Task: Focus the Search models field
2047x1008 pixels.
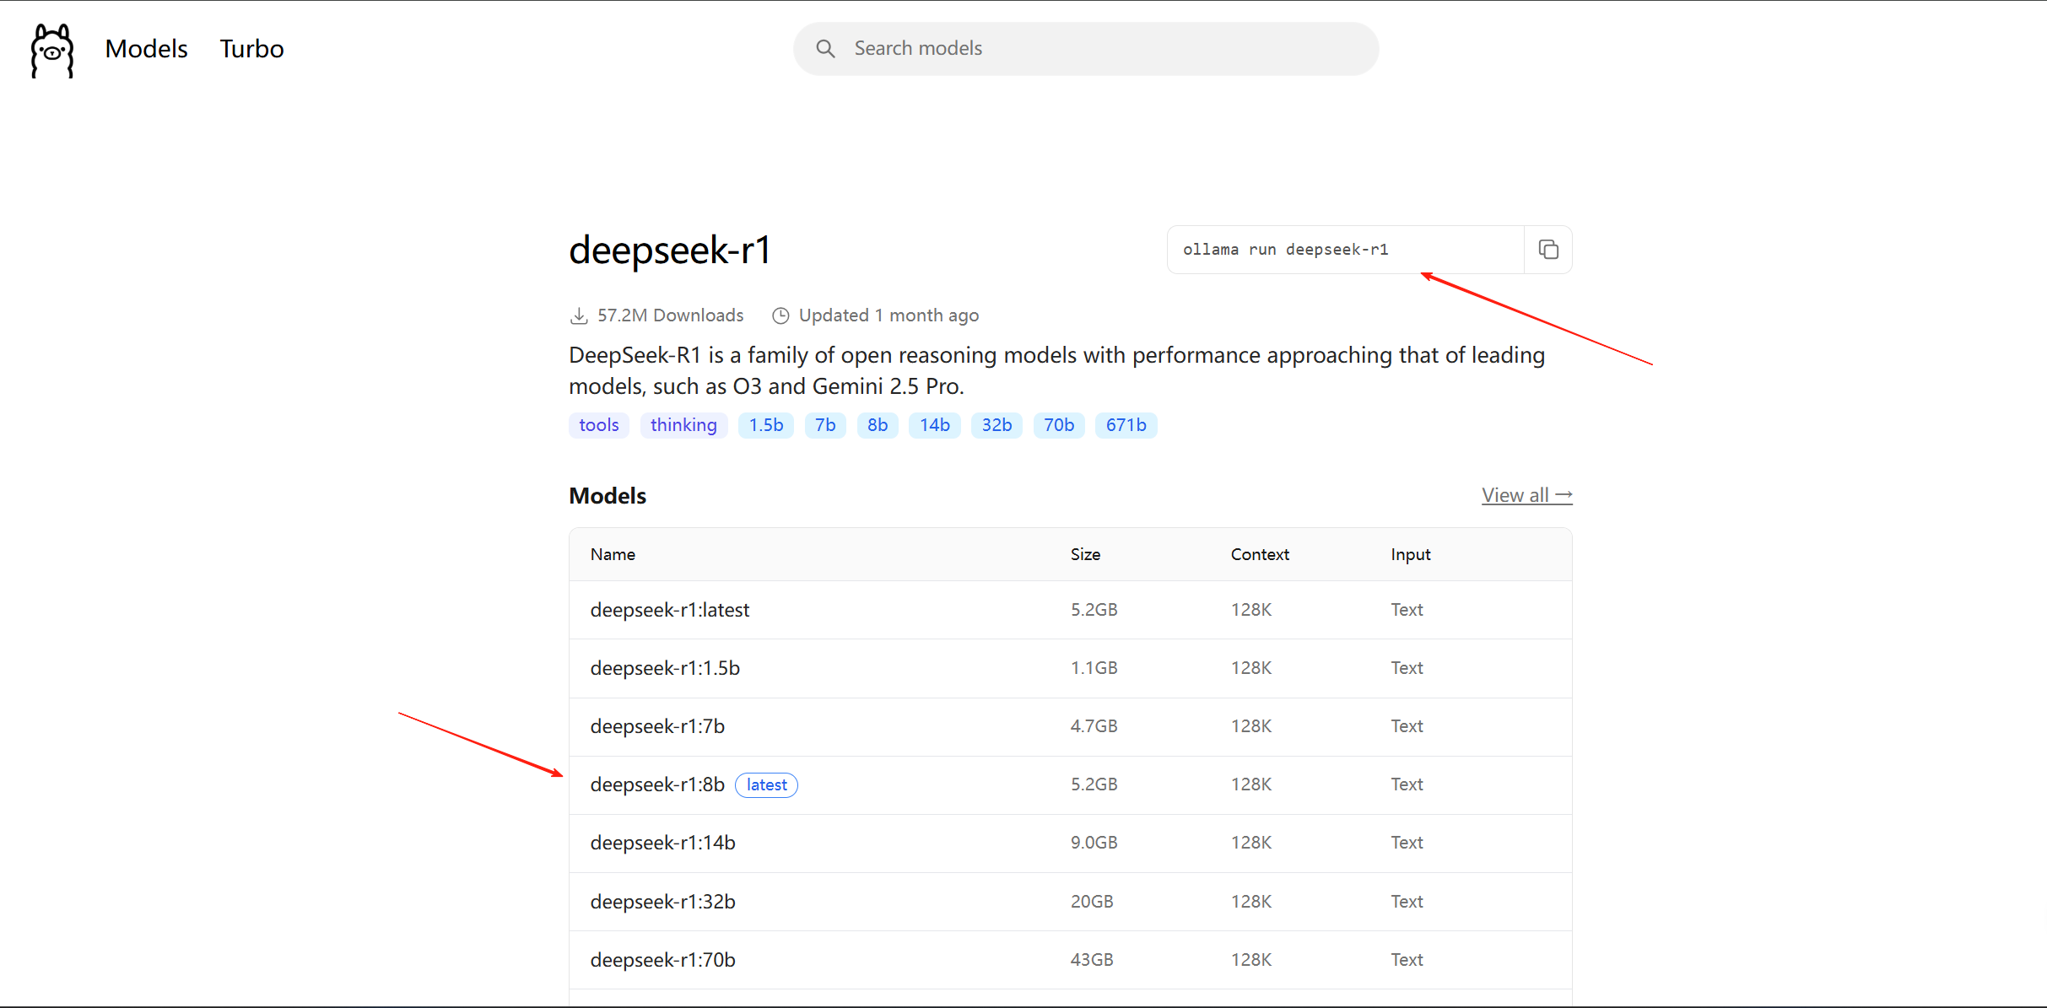Action: coord(1097,49)
